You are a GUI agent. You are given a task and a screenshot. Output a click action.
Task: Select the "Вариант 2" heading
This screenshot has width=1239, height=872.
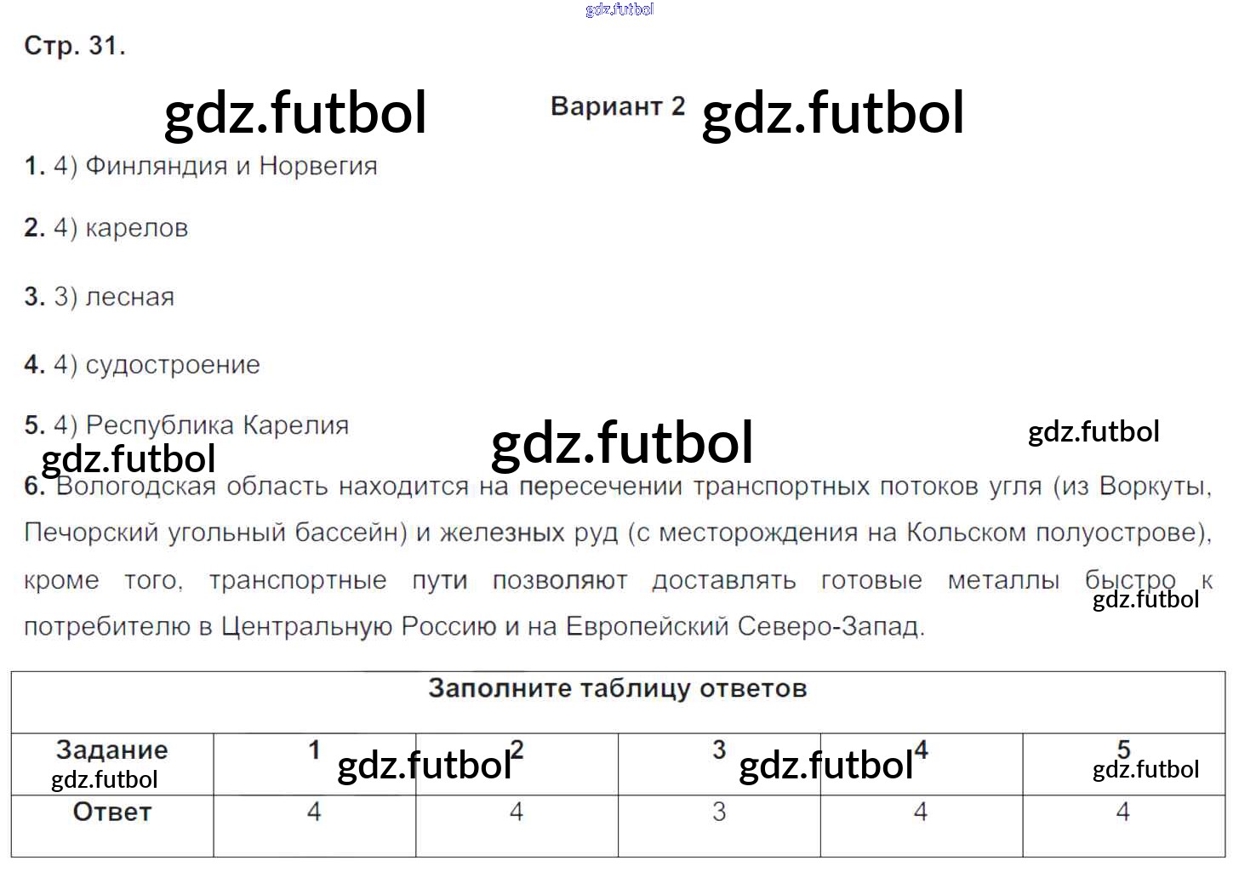(617, 106)
